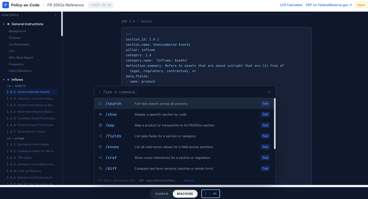Click the FR 2052a Reference breadcrumb
Screen dimensions: 368x199
[65, 5]
